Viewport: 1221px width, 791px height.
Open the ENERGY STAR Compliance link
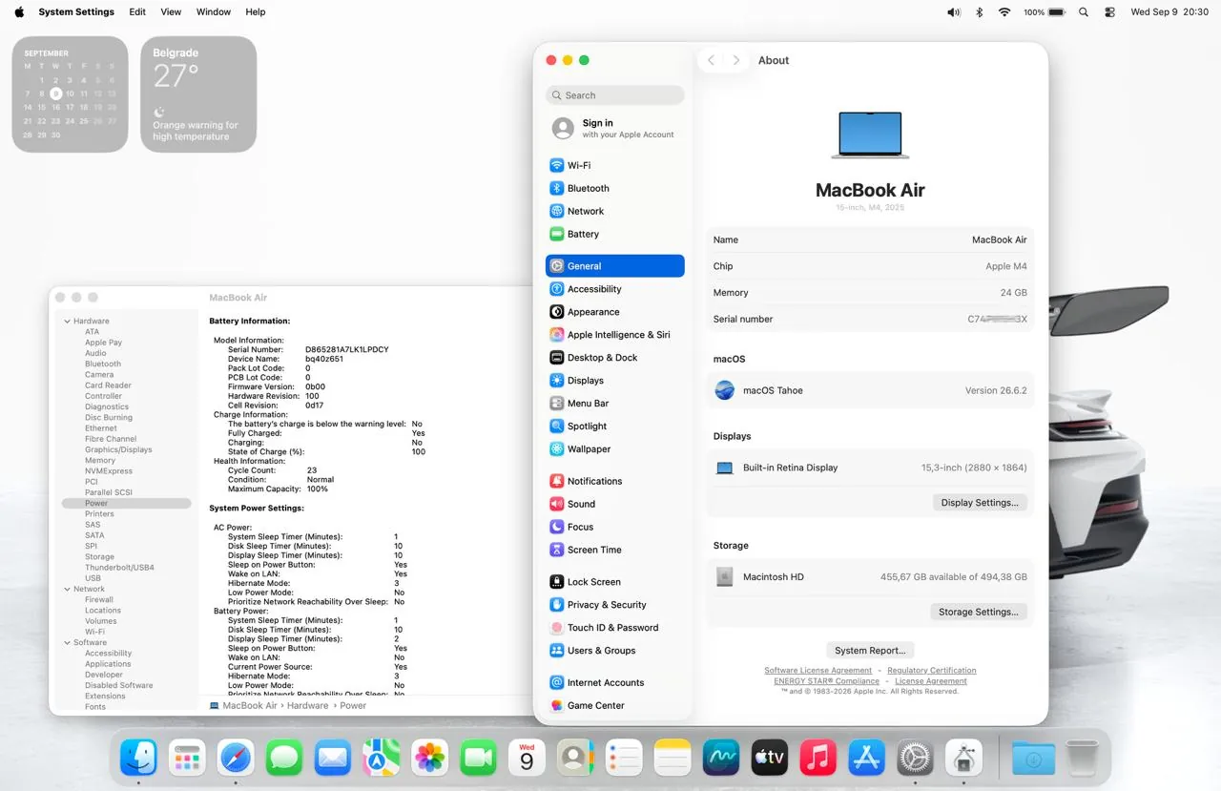(827, 681)
